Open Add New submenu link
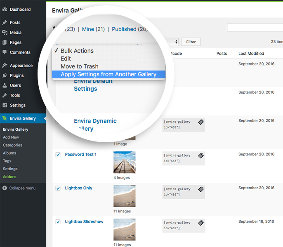The height and width of the screenshot is (247, 283). click(11, 137)
